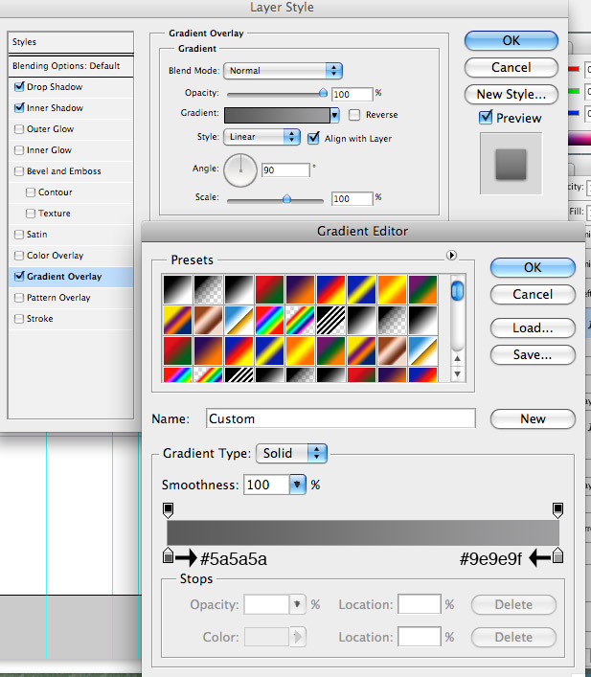Viewport: 591px width, 677px height.
Task: Uncheck Gradient Overlay checkbox
Action: pos(19,277)
